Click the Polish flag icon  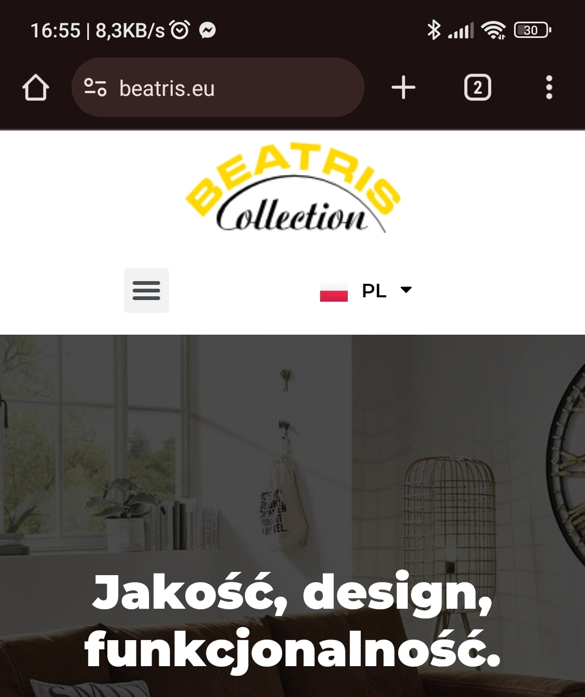tap(334, 291)
